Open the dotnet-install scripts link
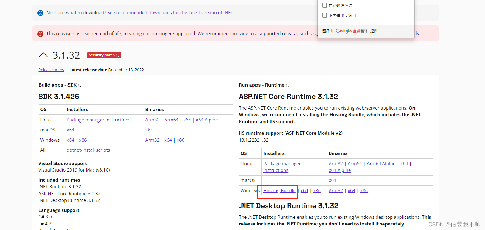The image size is (485, 230). 88,150
